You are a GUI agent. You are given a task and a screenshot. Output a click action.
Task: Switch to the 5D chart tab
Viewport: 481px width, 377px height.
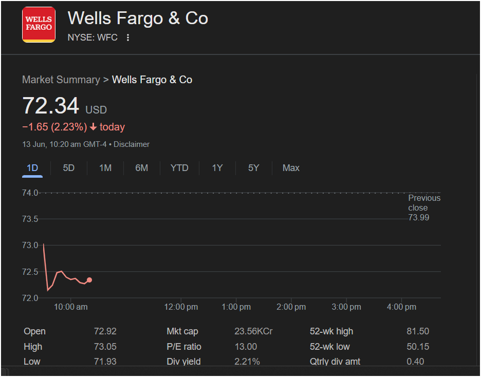pos(69,168)
